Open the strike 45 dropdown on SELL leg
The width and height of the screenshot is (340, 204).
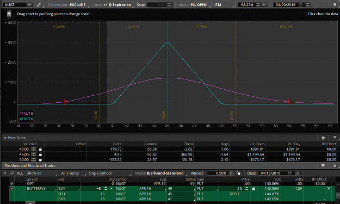click(181, 194)
